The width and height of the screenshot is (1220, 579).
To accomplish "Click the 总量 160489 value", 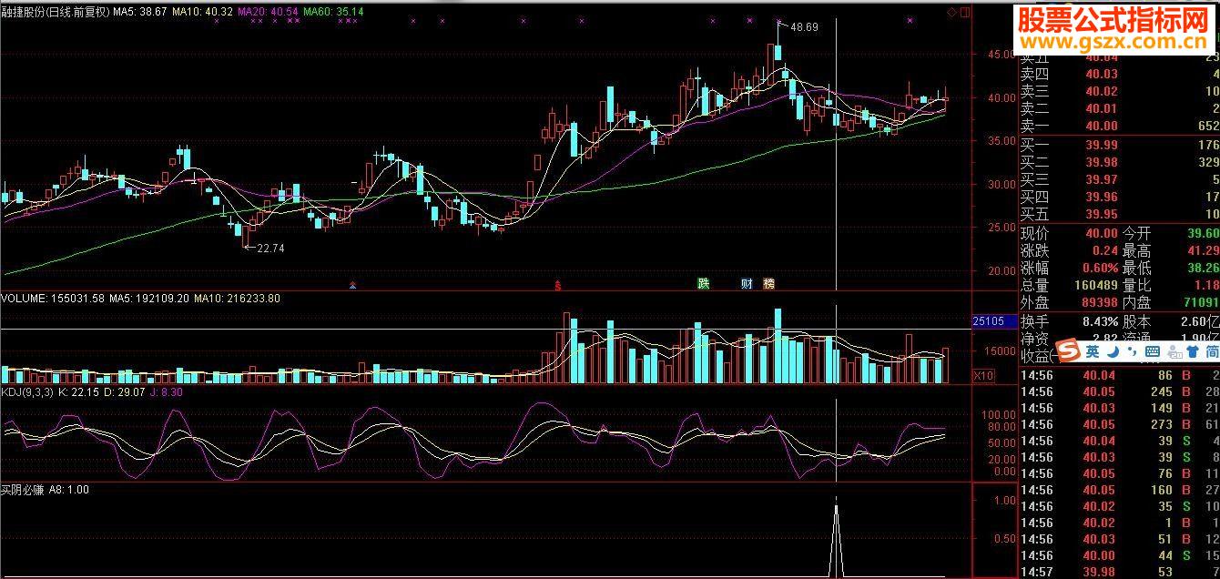I will (x=1095, y=286).
